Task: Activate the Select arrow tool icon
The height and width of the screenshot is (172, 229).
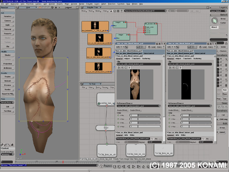Action: (x=215, y=21)
